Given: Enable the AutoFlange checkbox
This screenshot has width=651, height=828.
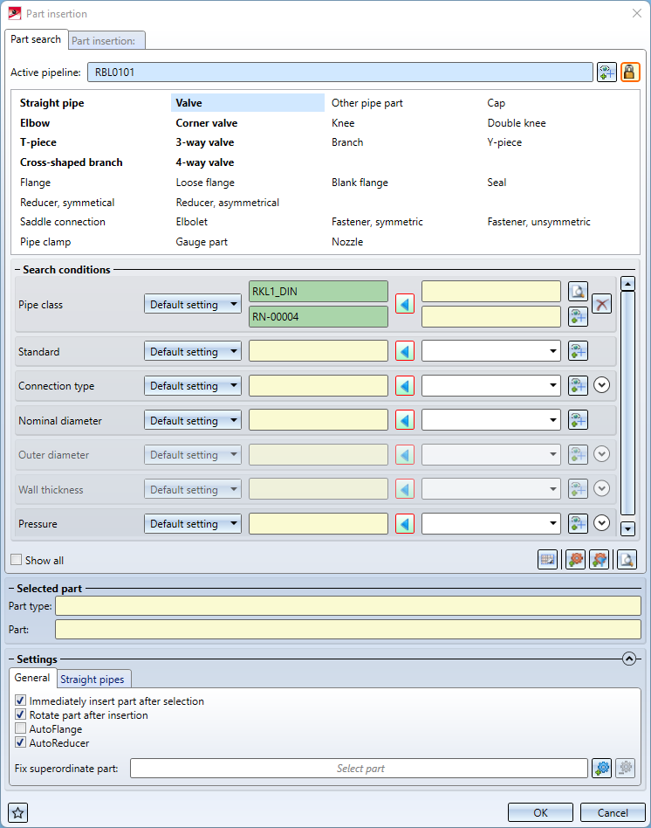Looking at the screenshot, I should (x=21, y=729).
